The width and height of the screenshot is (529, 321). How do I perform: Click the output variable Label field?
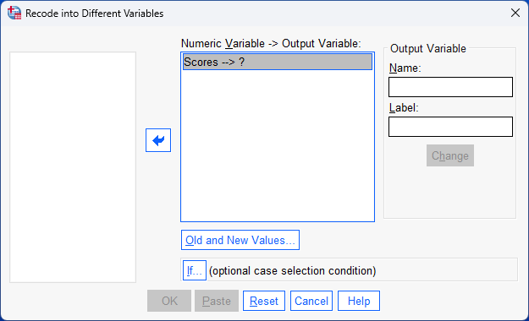tap(450, 127)
